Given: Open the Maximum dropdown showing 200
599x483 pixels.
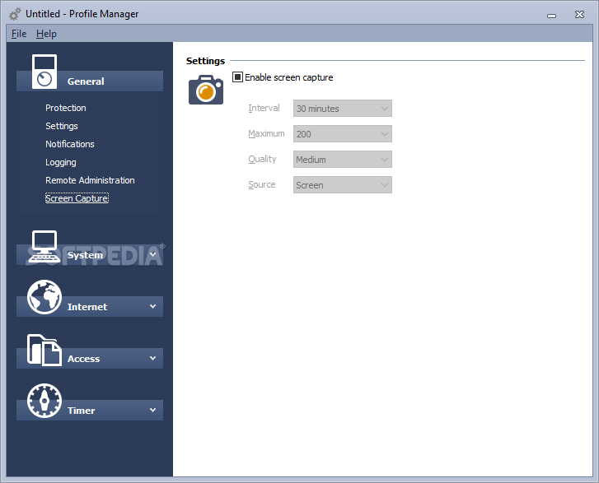Looking at the screenshot, I should point(342,134).
